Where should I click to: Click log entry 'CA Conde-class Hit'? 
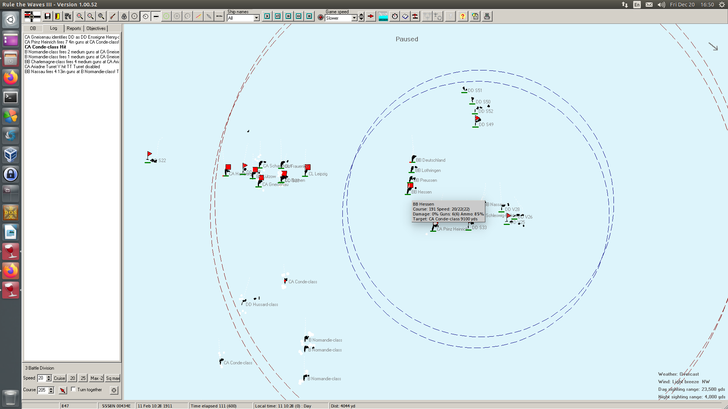click(x=45, y=47)
